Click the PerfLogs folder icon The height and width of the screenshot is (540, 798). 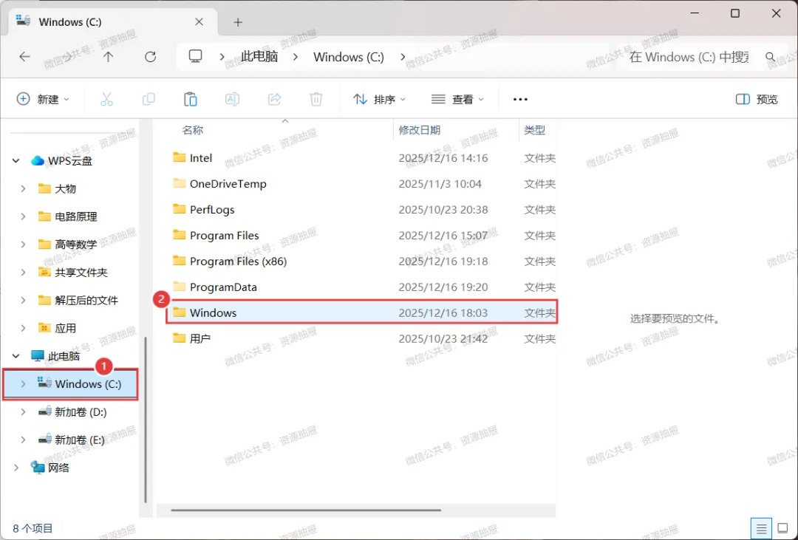click(x=179, y=209)
